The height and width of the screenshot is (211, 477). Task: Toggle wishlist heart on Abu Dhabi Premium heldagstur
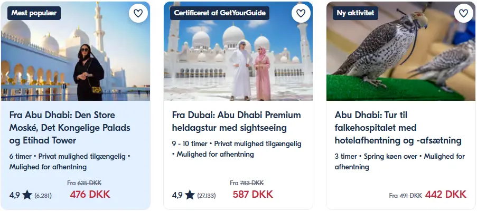(x=301, y=13)
